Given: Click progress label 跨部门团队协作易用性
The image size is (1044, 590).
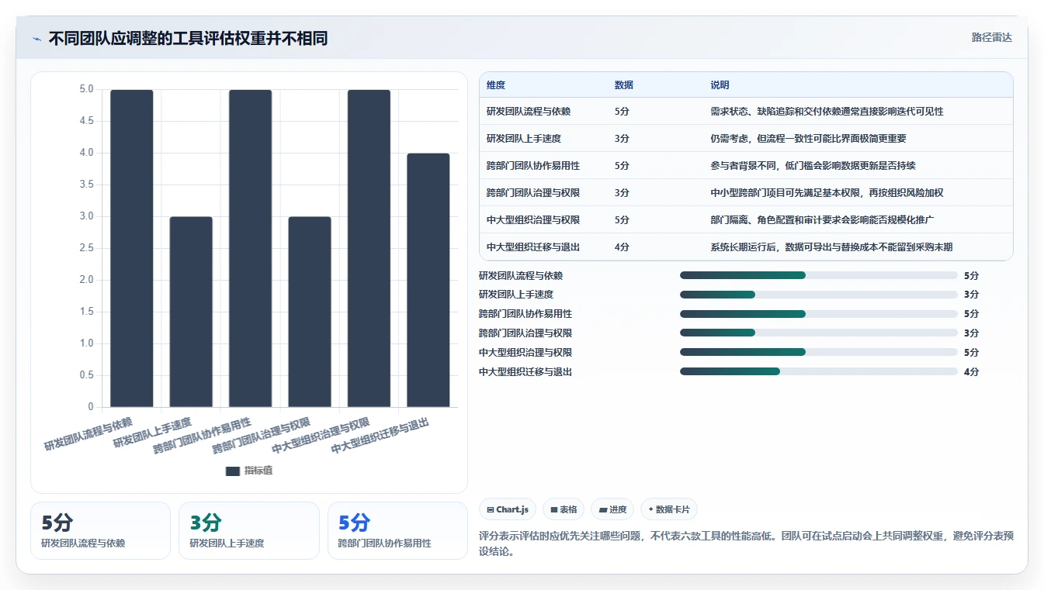Looking at the screenshot, I should point(525,314).
